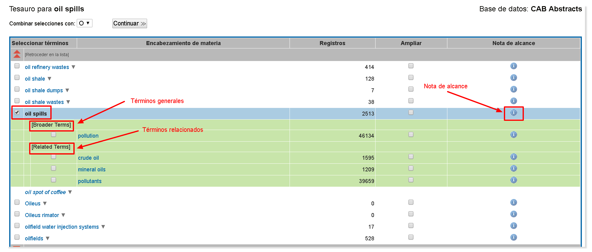Image resolution: width=592 pixels, height=252 pixels.
Task: Click the red Retroceder en la lista arrow
Action: [17, 54]
